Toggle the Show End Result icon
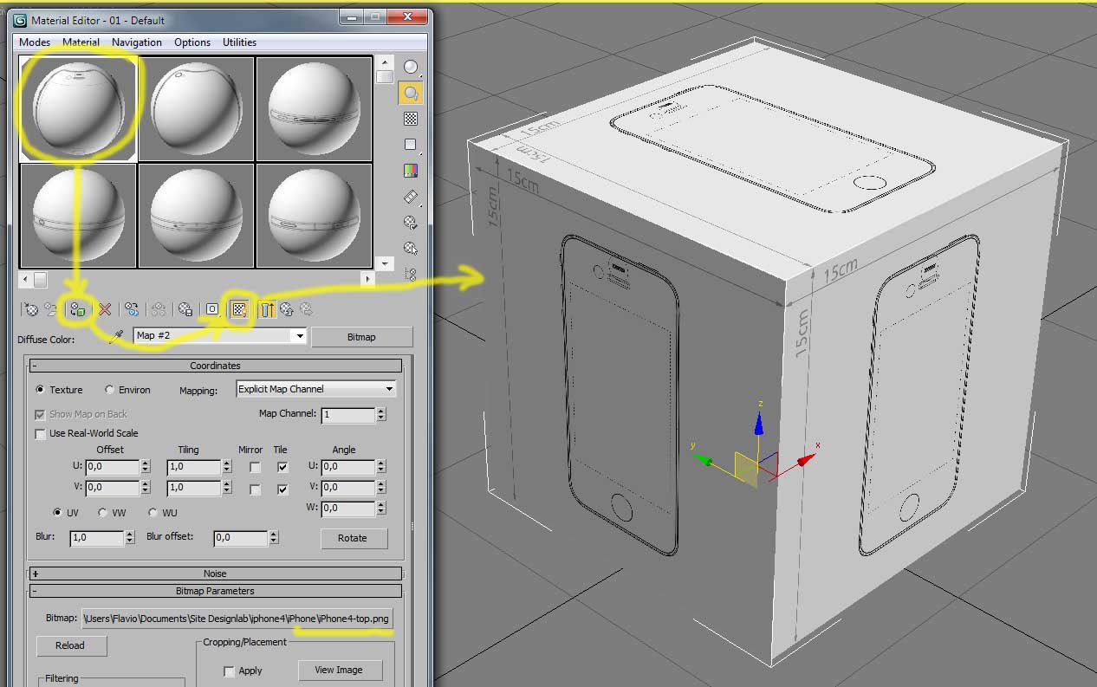 tap(268, 308)
